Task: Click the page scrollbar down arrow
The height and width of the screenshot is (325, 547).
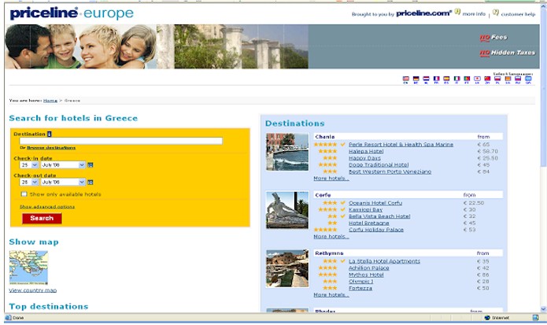Action: coord(543,309)
